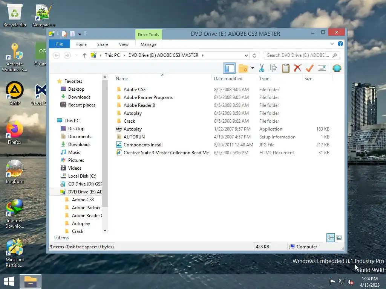Open the Firefox desktop shortcut

click(x=15, y=133)
